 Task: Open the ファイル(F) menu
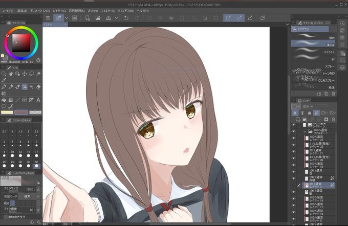click(8, 11)
